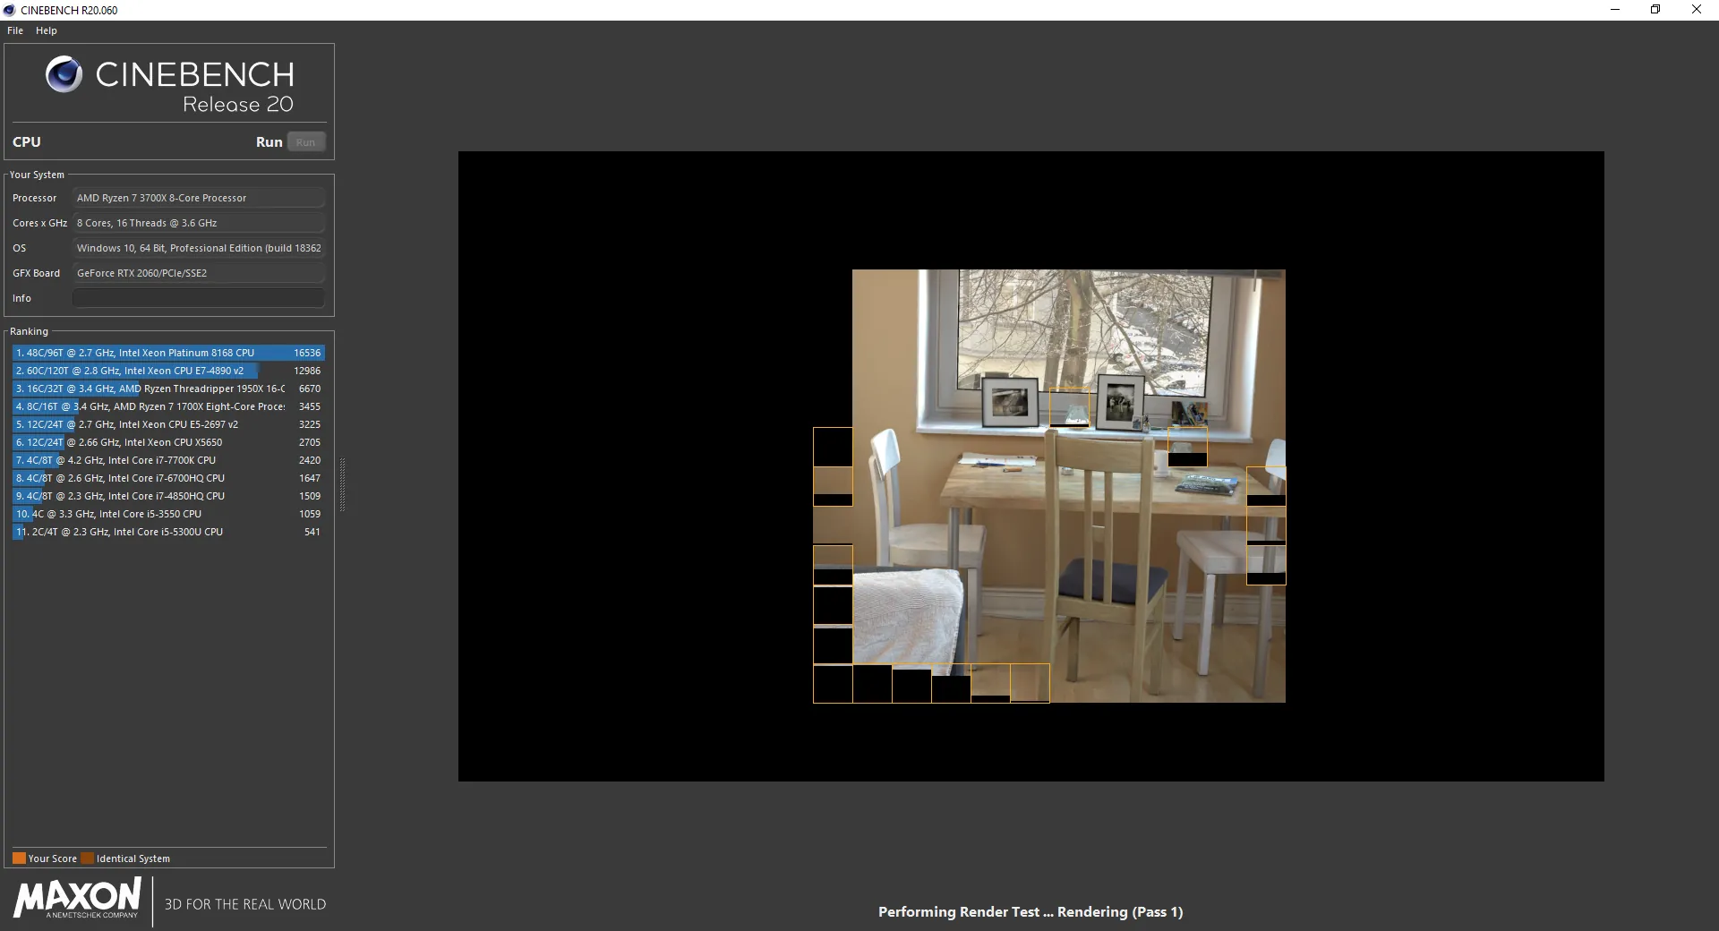Select ranking row Intel Xeon CPU X5650
This screenshot has height=931, width=1719.
click(168, 442)
